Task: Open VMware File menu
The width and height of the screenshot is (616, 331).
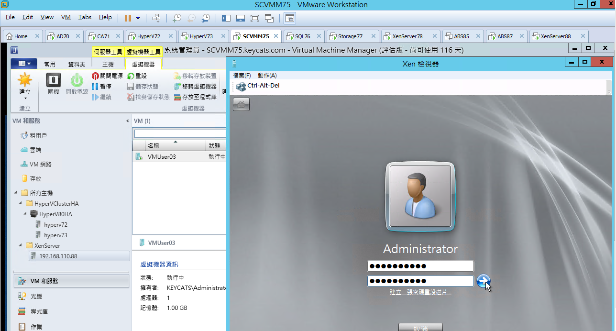Action: coord(10,17)
